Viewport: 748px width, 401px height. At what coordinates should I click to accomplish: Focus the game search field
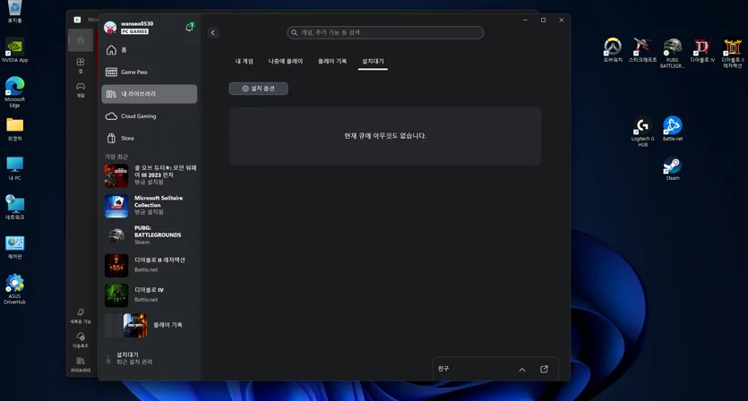coord(385,32)
